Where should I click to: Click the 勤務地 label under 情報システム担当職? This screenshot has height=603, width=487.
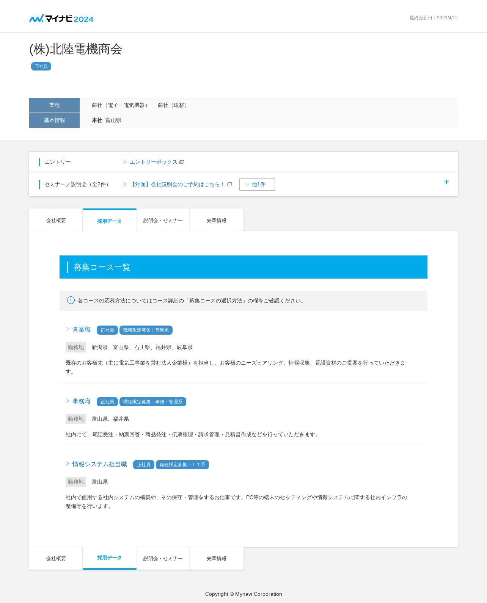[76, 482]
